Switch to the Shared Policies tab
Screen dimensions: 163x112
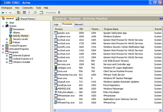tap(25, 19)
